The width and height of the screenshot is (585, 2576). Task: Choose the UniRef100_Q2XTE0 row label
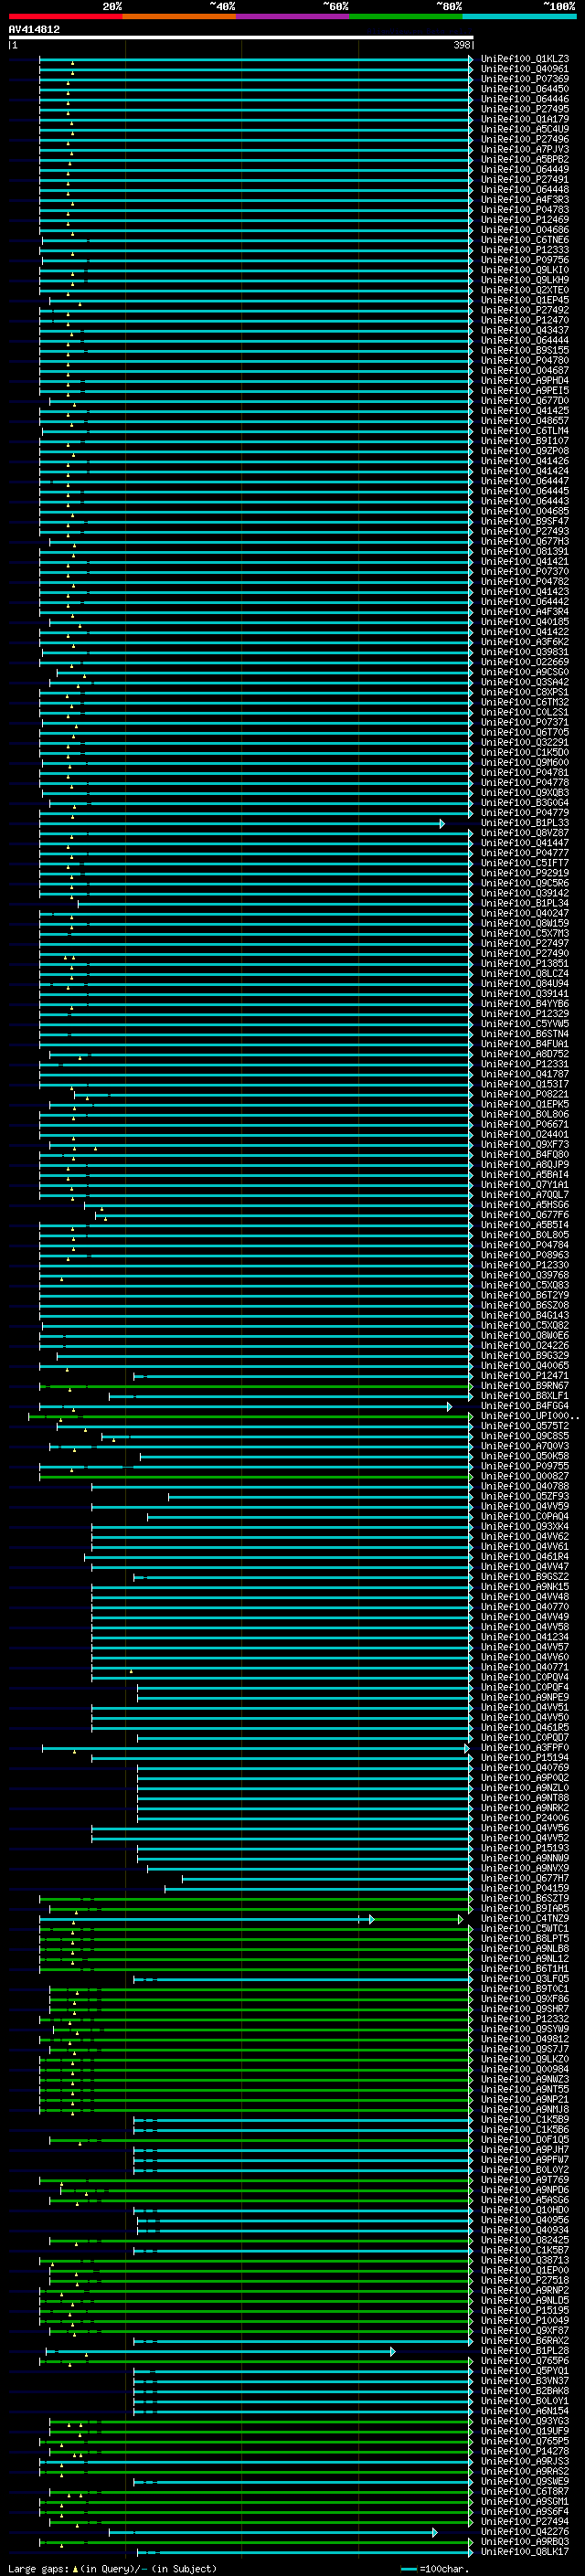point(525,290)
